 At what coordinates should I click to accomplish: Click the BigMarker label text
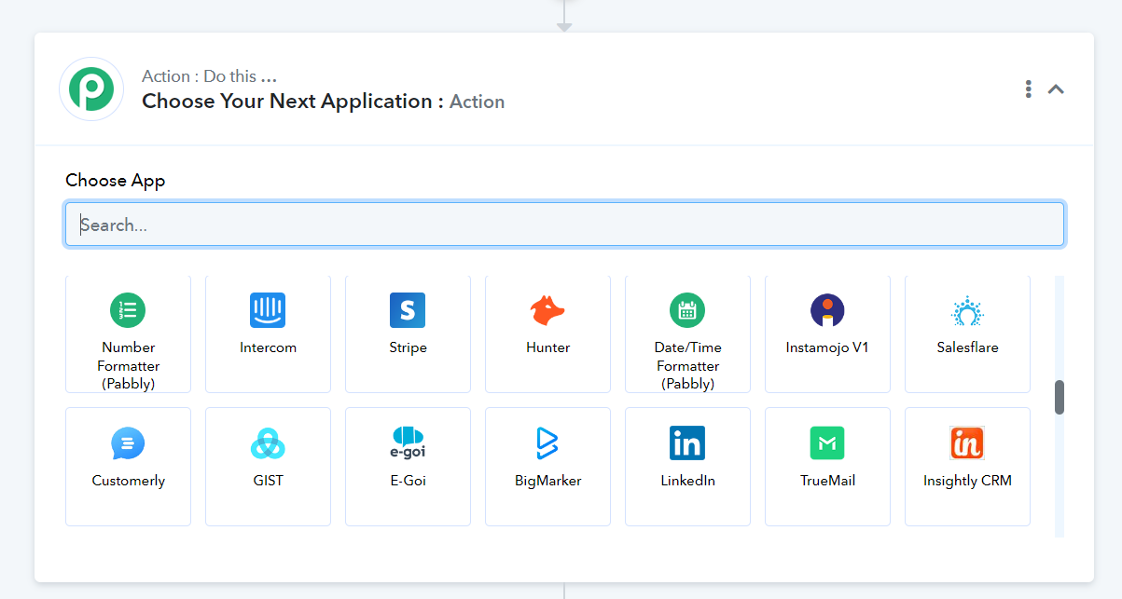547,481
